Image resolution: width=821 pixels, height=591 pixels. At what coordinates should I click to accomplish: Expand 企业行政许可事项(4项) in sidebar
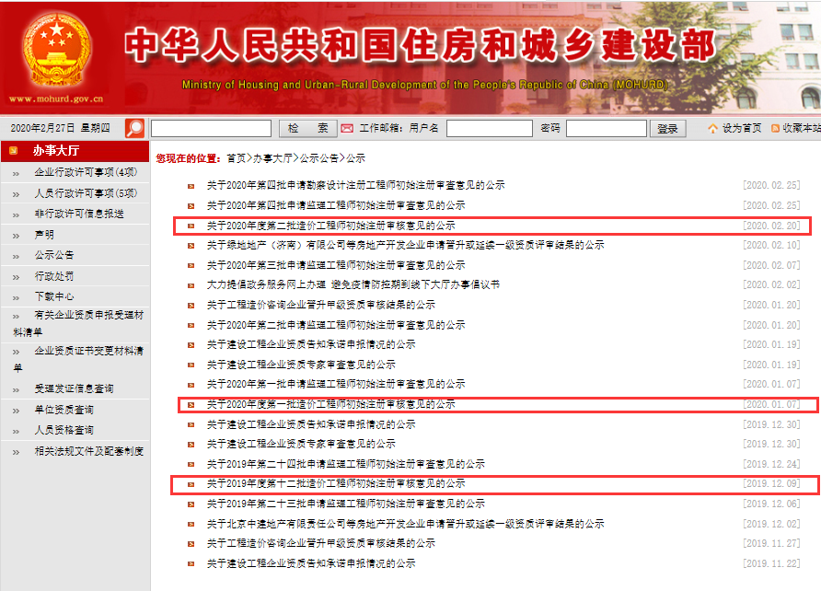[85, 172]
